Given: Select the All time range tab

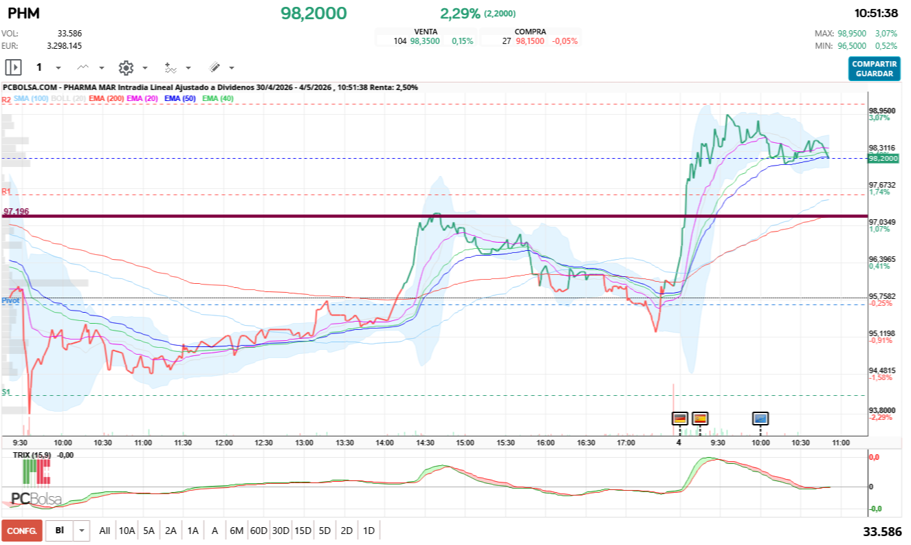Looking at the screenshot, I should pos(105,531).
